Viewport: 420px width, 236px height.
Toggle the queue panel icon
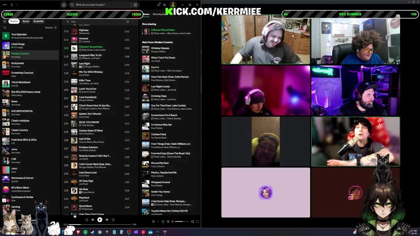click(x=163, y=222)
